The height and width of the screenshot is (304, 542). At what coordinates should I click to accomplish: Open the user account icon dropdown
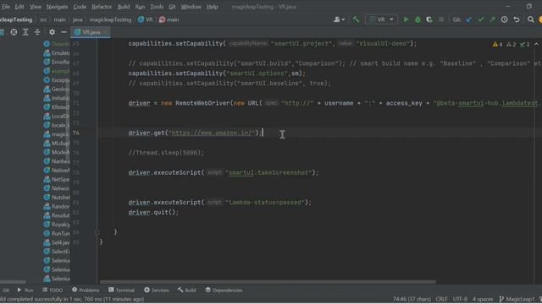(x=339, y=19)
